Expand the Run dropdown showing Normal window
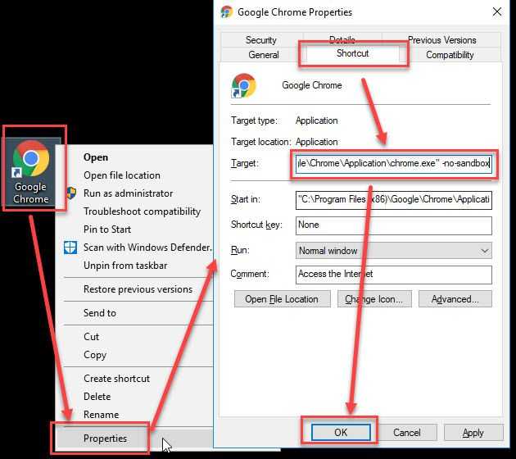 pos(394,251)
